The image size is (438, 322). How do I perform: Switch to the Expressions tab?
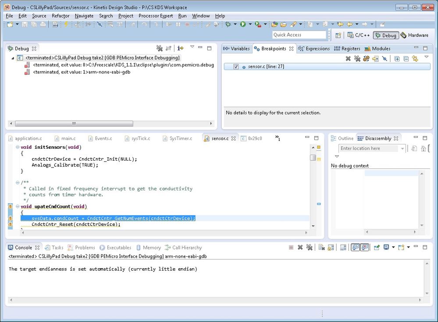[314, 49]
